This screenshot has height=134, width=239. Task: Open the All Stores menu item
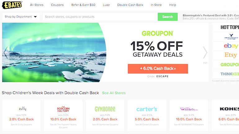37,5
